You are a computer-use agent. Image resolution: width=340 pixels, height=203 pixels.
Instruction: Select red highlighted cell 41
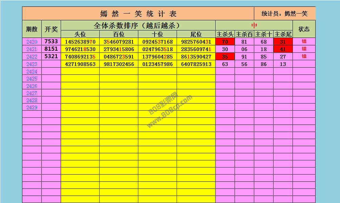283,49
